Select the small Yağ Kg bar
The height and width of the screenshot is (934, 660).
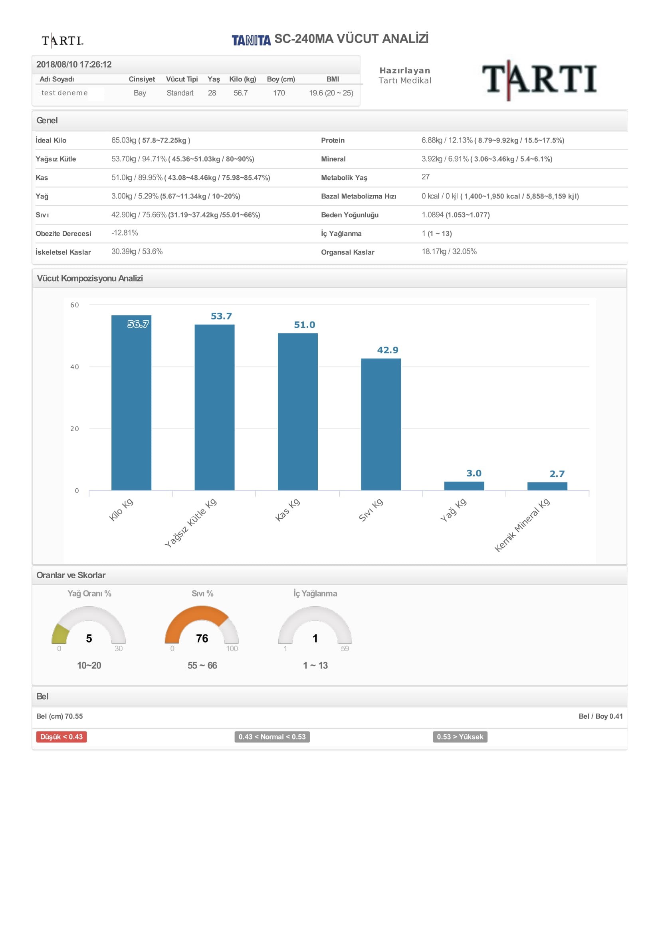pos(464,486)
